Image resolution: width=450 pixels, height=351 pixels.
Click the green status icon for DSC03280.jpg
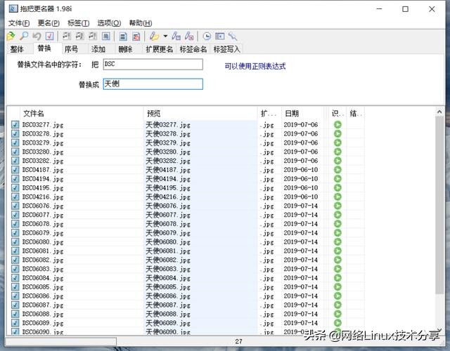[x=337, y=152]
